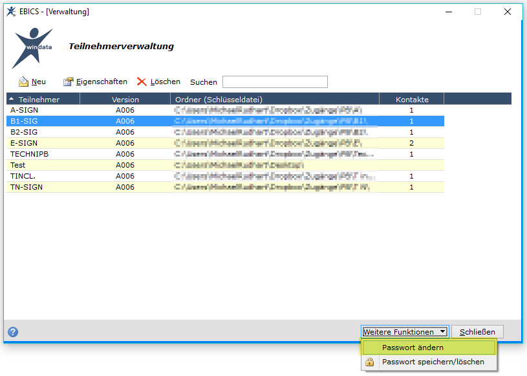Close the EBICS Verwaltung window
527x376 pixels.
click(508, 12)
